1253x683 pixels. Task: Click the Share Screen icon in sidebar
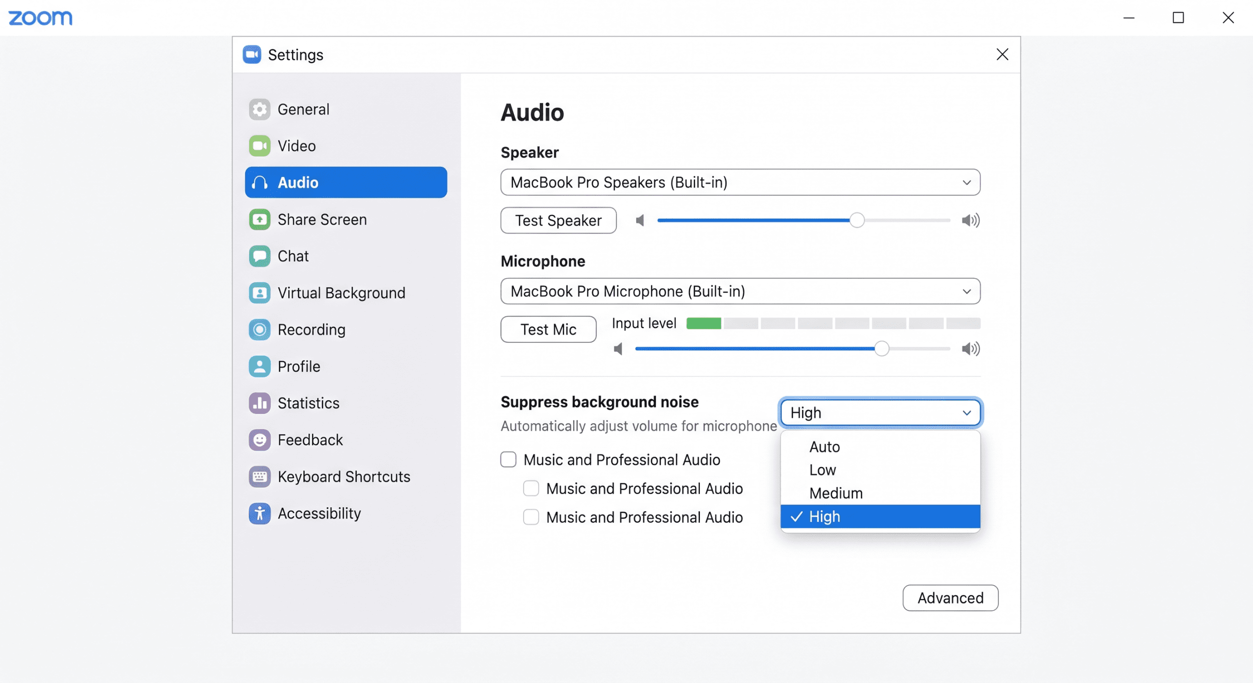coord(259,219)
